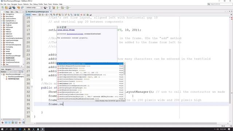
Task: Click the green Run Project icon
Action: tap(58, 8)
